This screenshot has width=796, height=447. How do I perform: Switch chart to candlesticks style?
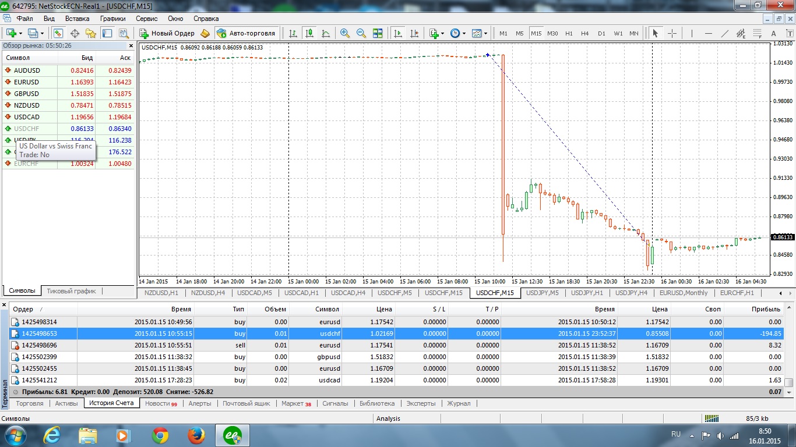pyautogui.click(x=309, y=33)
